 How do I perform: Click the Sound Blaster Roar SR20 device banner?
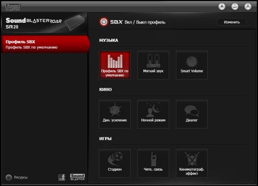[44, 23]
